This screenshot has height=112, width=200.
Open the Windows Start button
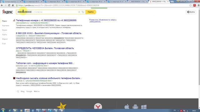(x=3, y=110)
